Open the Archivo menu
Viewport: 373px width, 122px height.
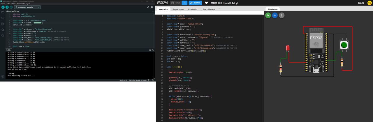coord(3,4)
